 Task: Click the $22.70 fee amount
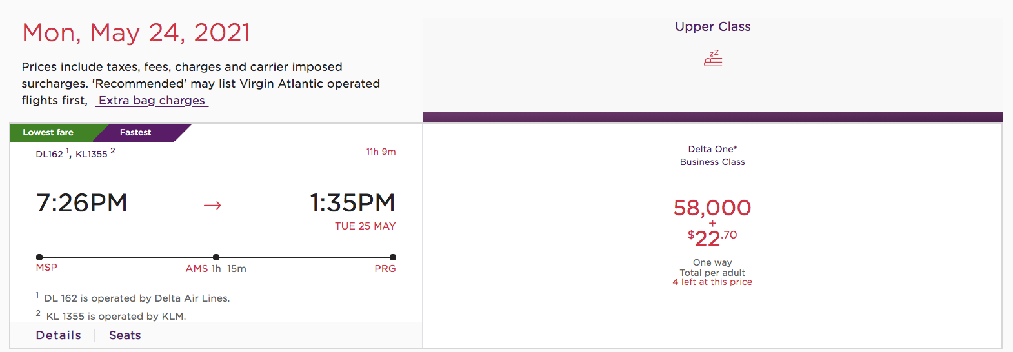point(712,238)
